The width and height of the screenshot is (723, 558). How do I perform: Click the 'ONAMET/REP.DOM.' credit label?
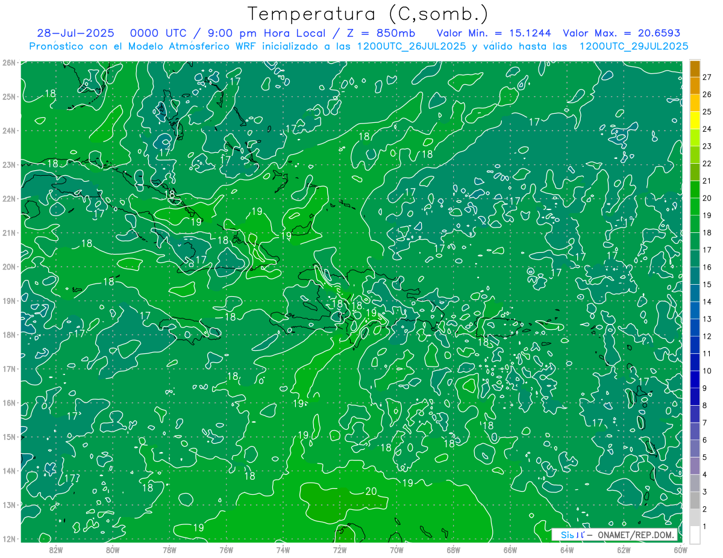tap(635, 535)
